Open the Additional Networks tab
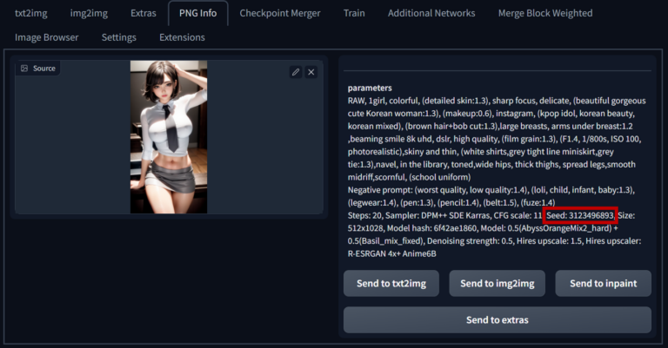This screenshot has width=668, height=348. 431,13
